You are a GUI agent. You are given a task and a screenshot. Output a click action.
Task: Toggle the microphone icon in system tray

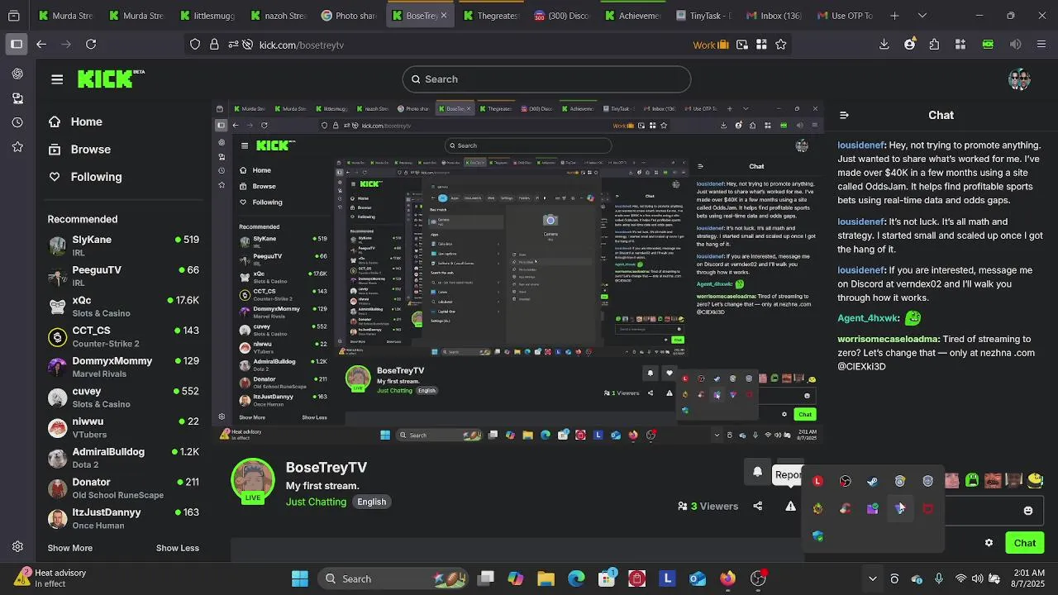click(939, 578)
